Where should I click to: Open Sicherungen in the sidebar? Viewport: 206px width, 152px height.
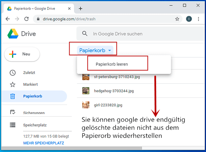[x=34, y=113]
